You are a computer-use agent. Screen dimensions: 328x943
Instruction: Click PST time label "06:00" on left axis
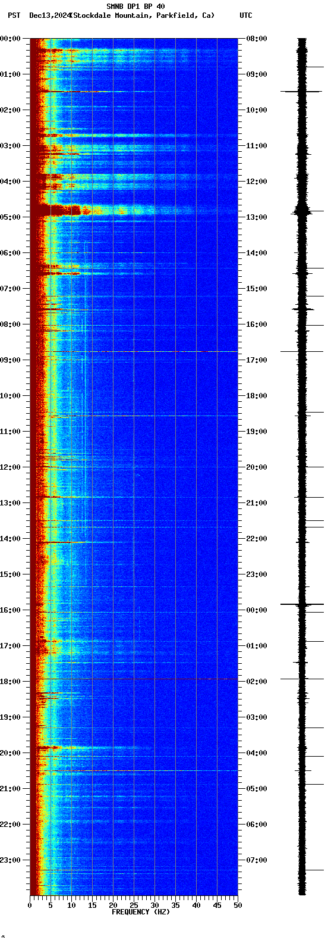click(10, 253)
